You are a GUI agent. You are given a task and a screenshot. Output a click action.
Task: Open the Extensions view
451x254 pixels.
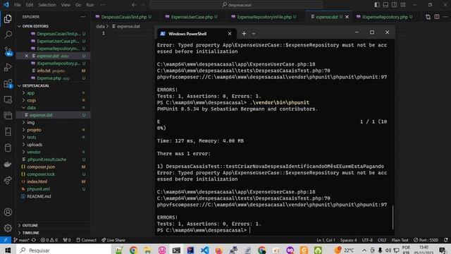tap(8, 83)
